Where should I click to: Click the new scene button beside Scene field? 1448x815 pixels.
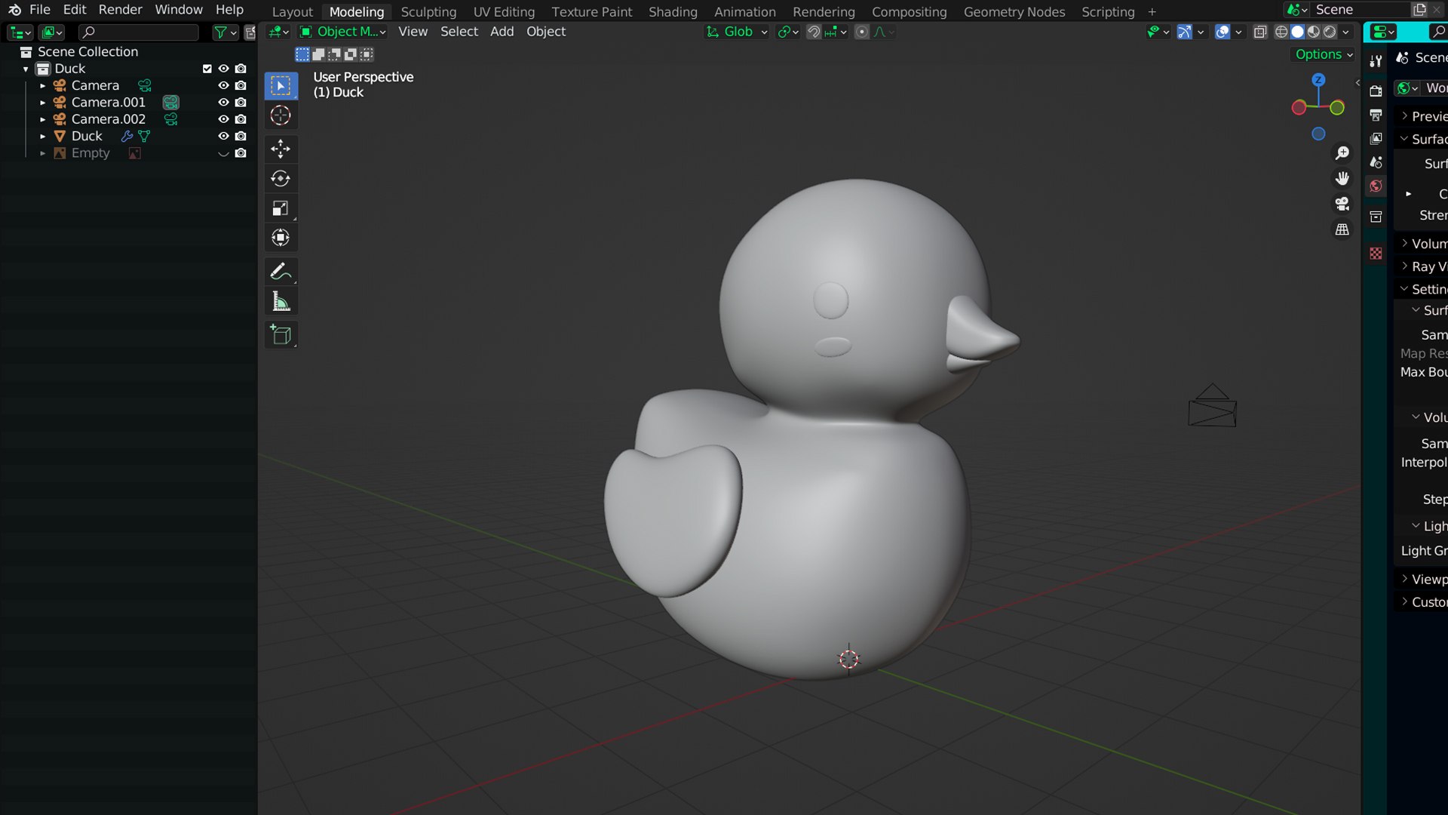pos(1419,10)
